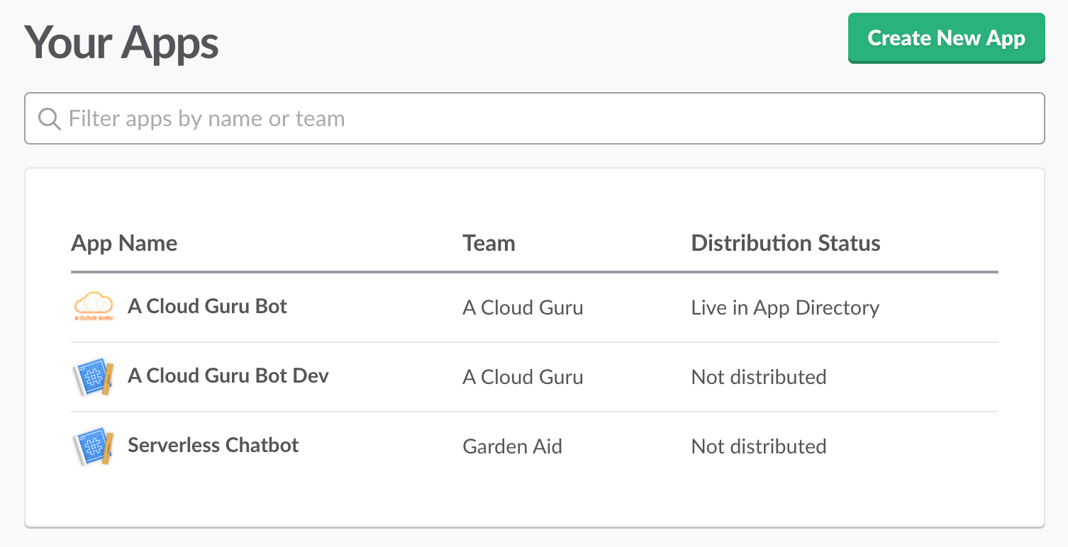The width and height of the screenshot is (1068, 547).
Task: Click the Your Apps page heading
Action: [x=121, y=43]
